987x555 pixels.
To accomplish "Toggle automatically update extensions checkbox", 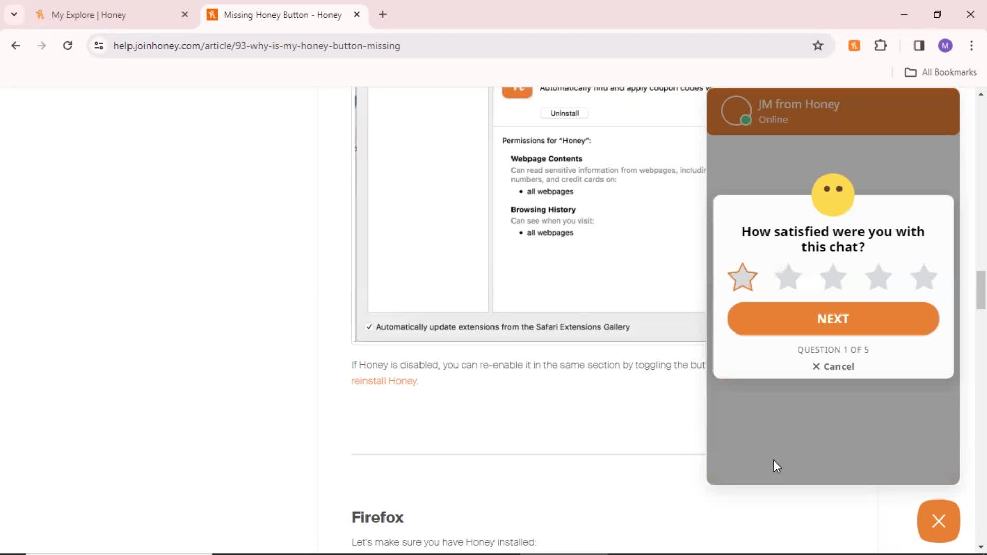I will (369, 327).
